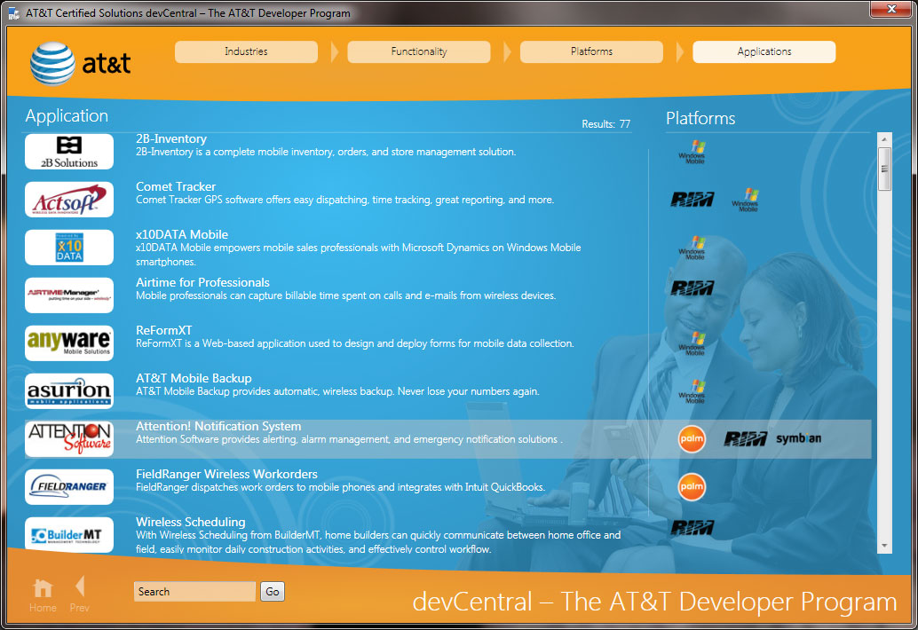The image size is (918, 630).
Task: Click the results list scrollbar thumb
Action: point(884,169)
